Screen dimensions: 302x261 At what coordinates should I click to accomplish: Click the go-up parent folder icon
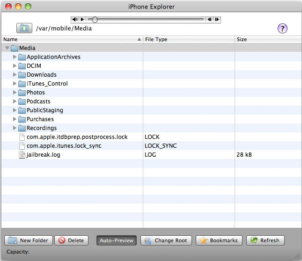[x=23, y=28]
